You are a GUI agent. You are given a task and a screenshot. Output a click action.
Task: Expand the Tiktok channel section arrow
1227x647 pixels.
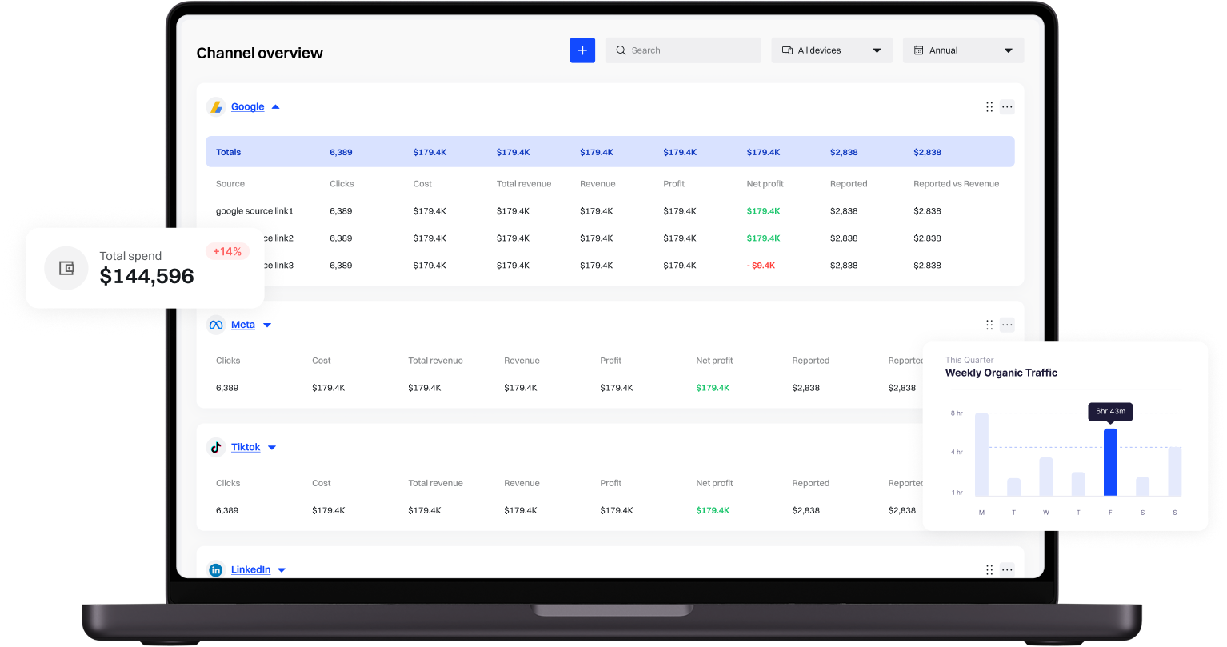point(272,448)
